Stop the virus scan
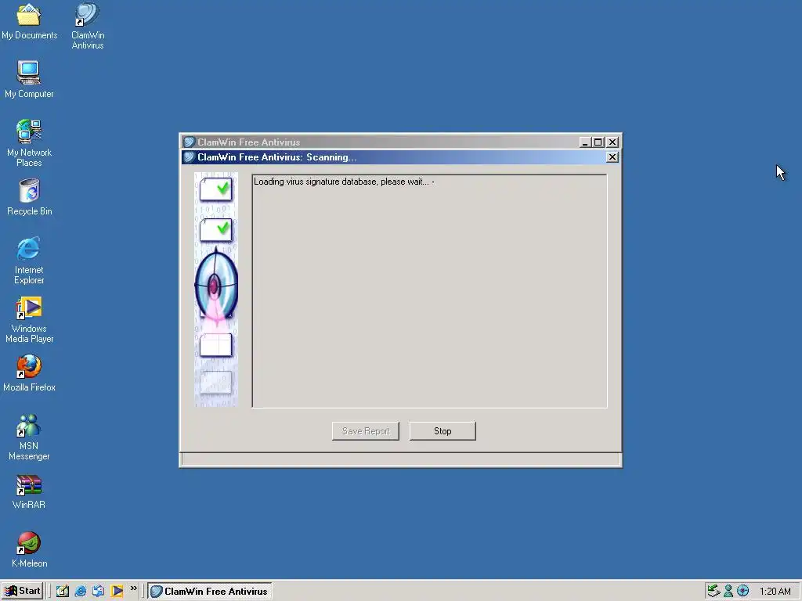Image resolution: width=802 pixels, height=601 pixels. coord(443,431)
